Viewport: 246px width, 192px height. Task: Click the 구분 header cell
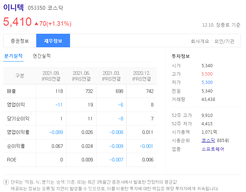click(x=20, y=76)
